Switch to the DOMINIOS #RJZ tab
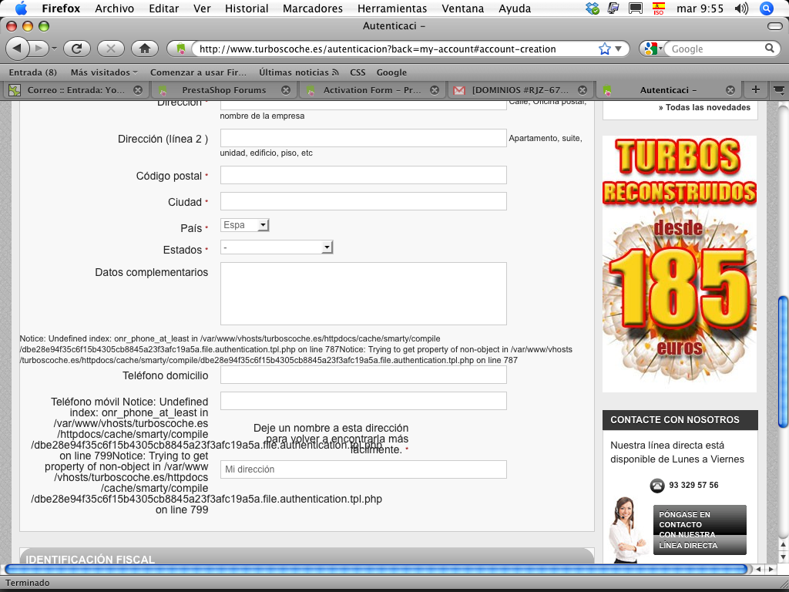 [x=520, y=90]
